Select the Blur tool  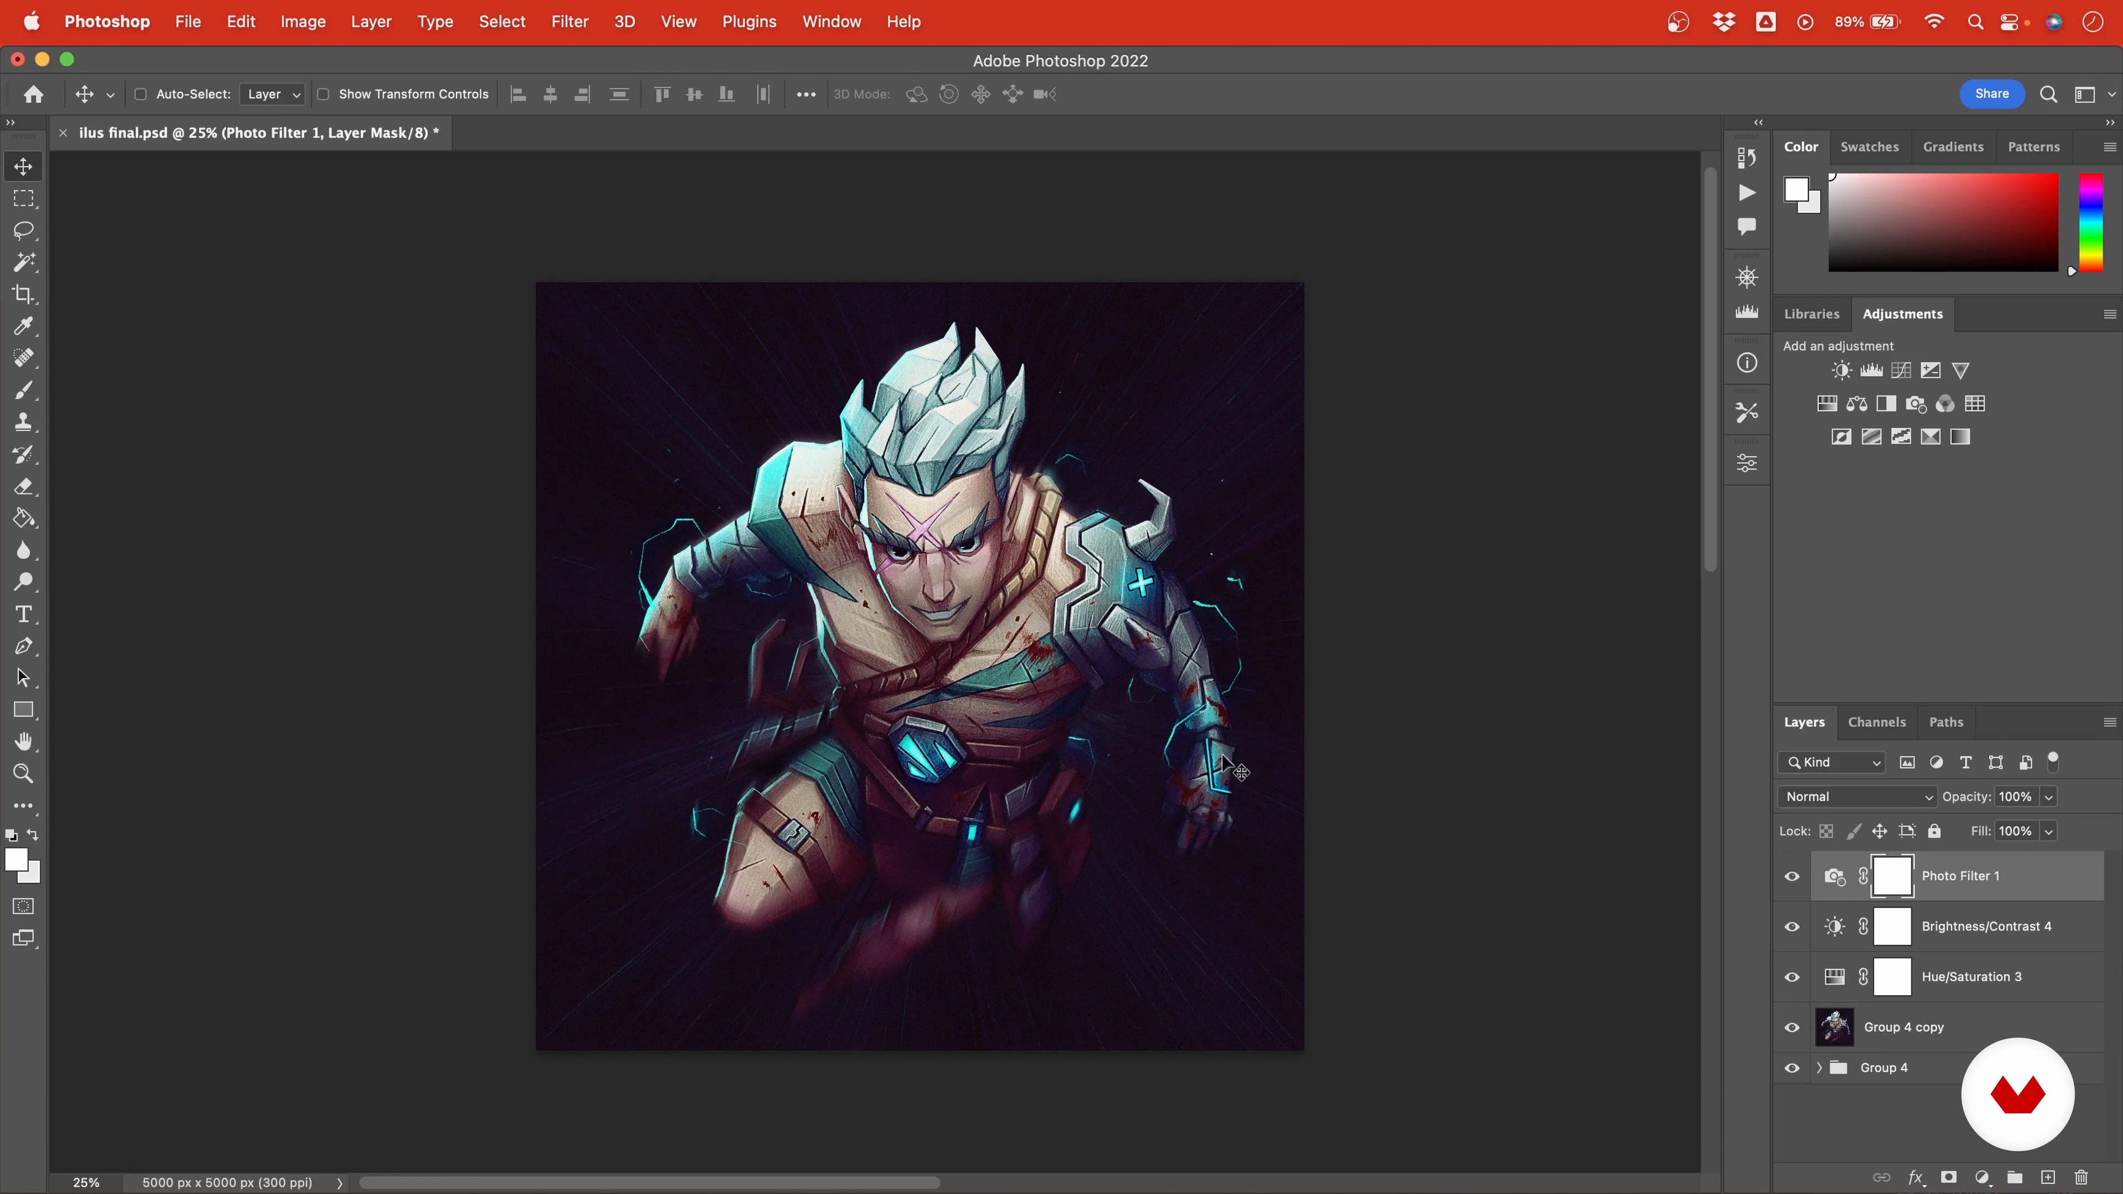coord(23,551)
